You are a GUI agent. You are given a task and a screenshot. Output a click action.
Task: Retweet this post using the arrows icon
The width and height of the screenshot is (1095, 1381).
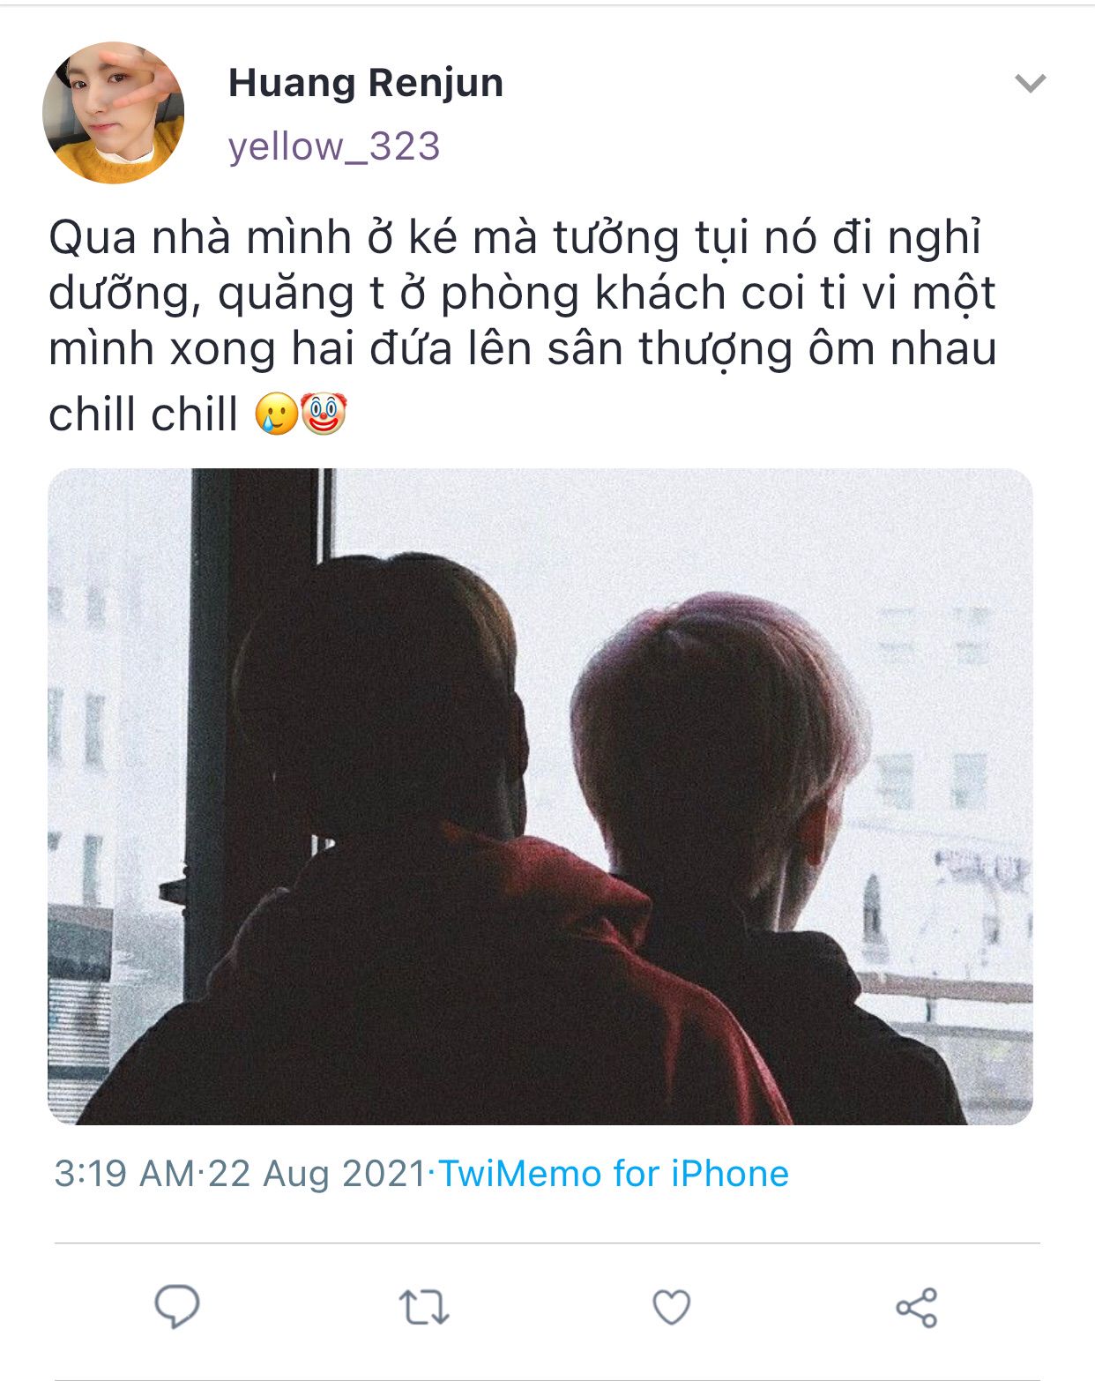point(424,1307)
